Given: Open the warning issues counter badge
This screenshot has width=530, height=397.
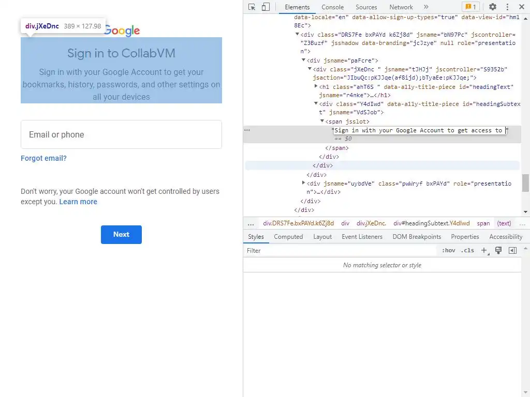Looking at the screenshot, I should [470, 7].
